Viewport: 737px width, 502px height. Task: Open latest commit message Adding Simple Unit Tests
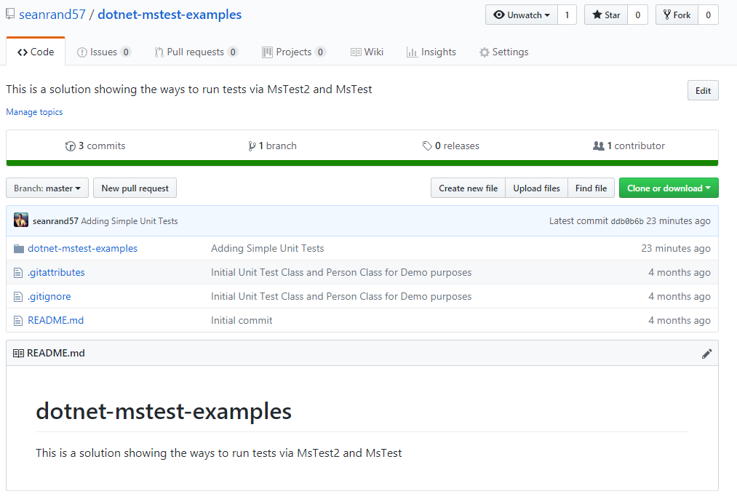(130, 221)
